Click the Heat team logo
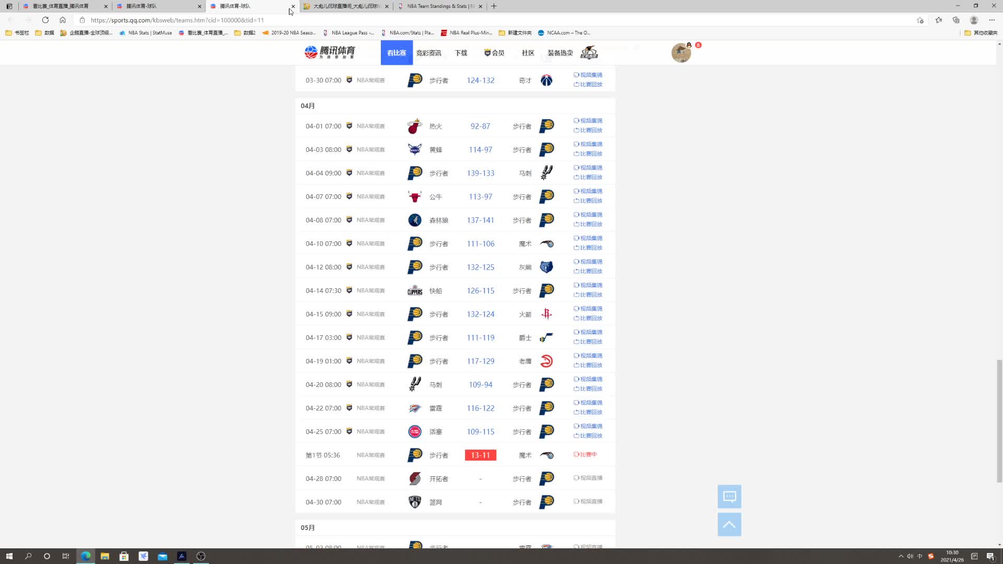1003x564 pixels. (x=415, y=126)
